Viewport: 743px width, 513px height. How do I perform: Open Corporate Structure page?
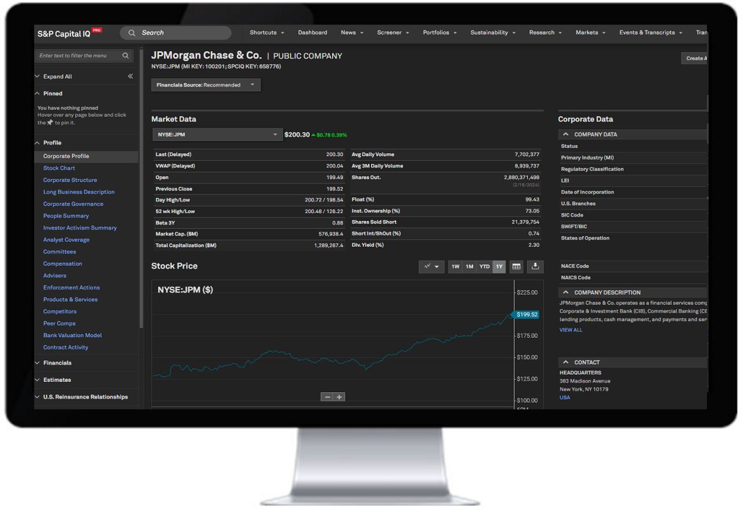[70, 180]
